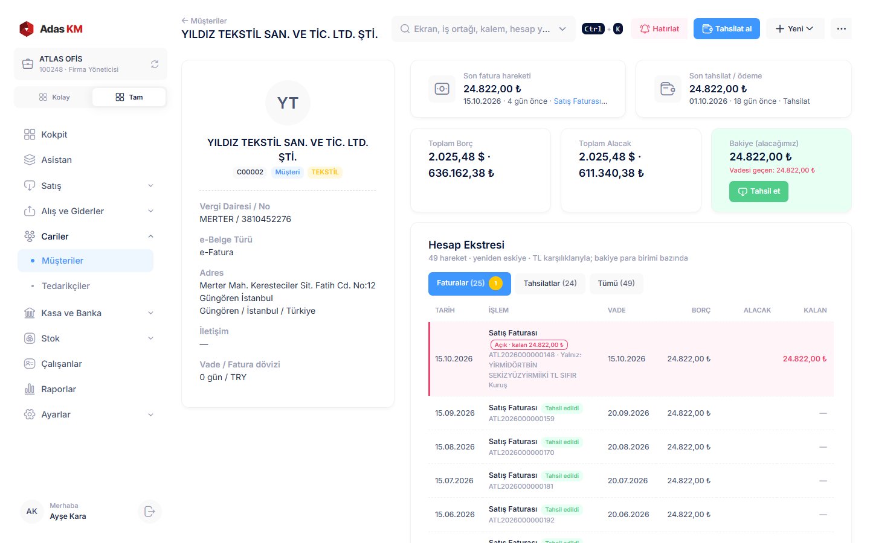Open the Satış Faturası link in last invoice card
This screenshot has width=870, height=543.
(581, 101)
